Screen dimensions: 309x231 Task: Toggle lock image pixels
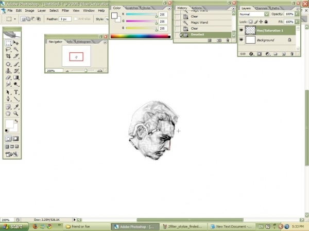pyautogui.click(x=256, y=22)
